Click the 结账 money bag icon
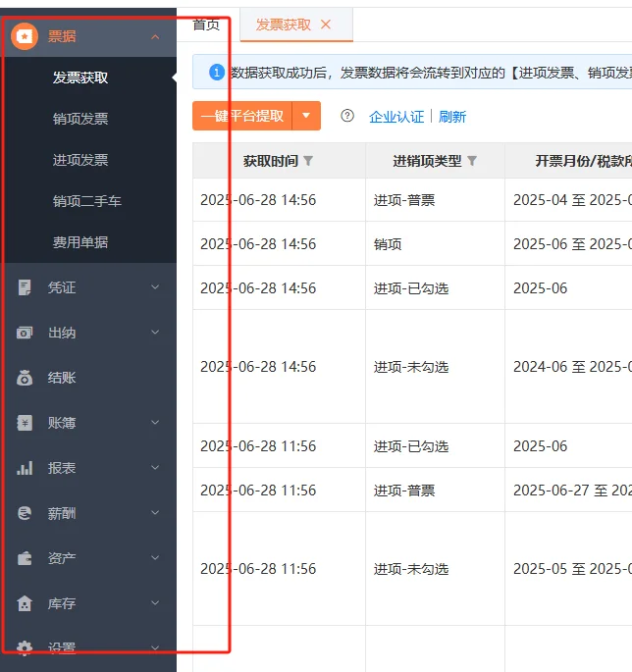Viewport: 632px width, 672px height. tap(25, 378)
